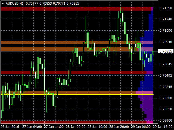Click the 0.70645 price scale label

pos(166,64)
